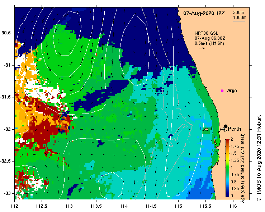The image size is (265, 212).
Task: Click the IMOS copyright timestamp text
Action: 259,158
